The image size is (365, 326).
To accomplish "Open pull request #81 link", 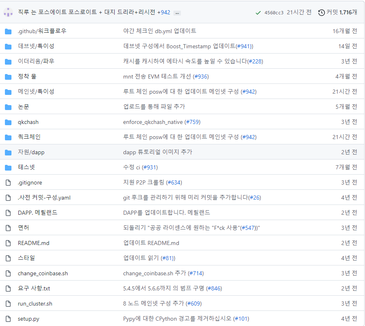I will point(167,258).
